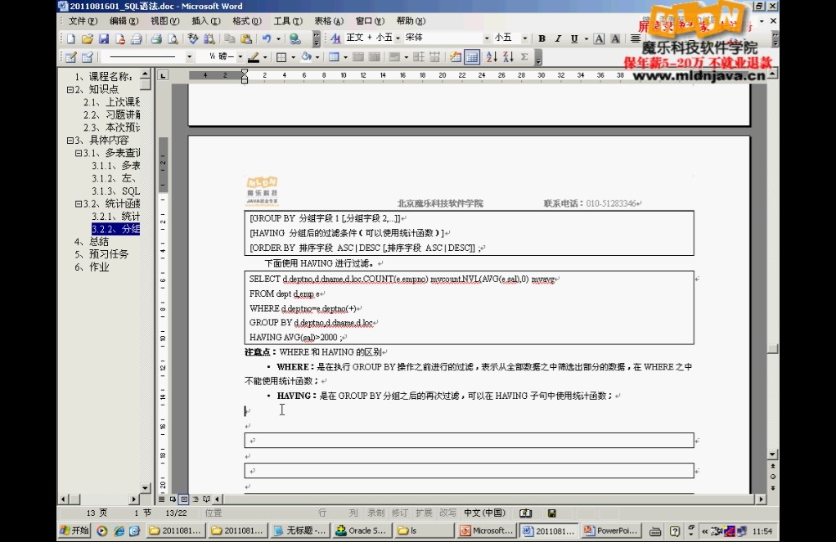The width and height of the screenshot is (836, 542).
Task: Click the Insert Hyperlink globe icon
Action: (294, 38)
